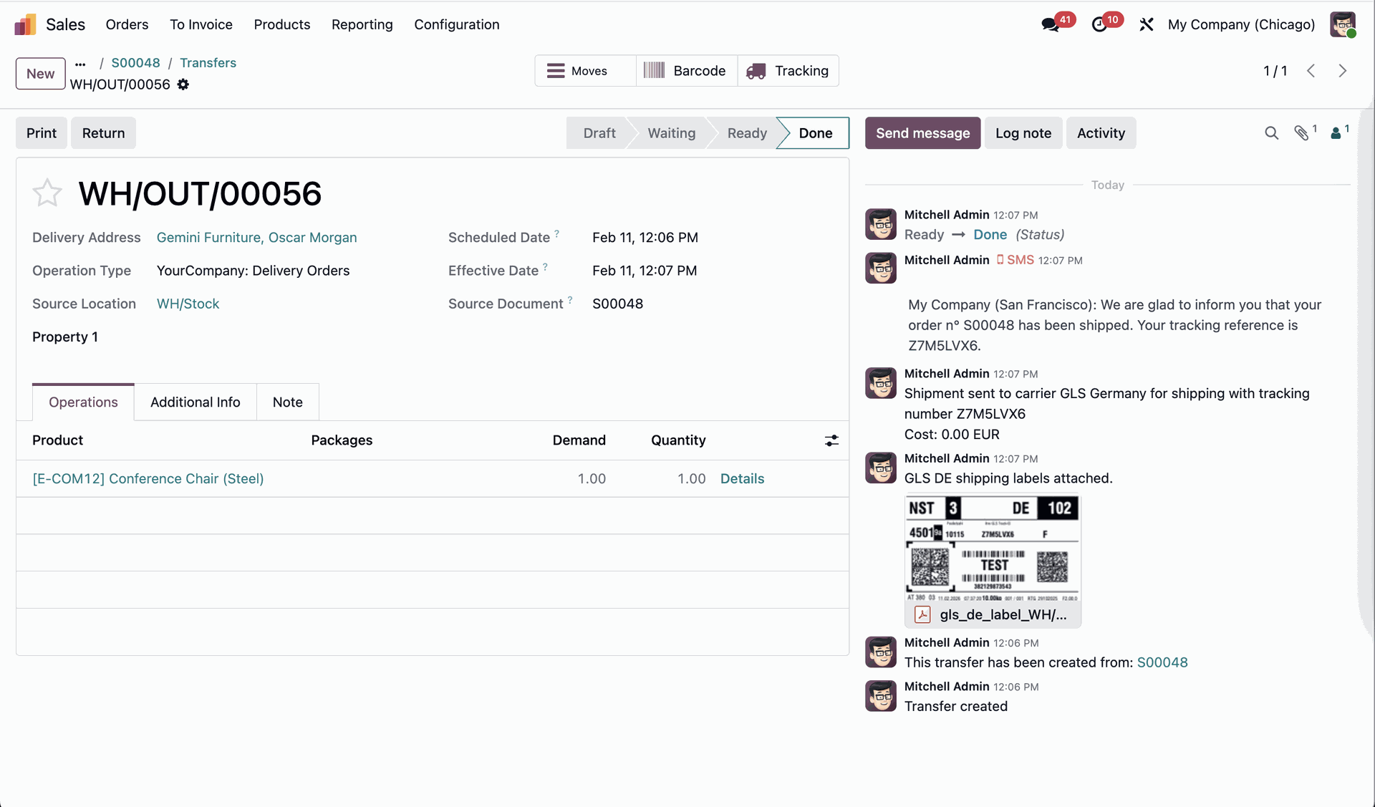Click the debug tools wrench icon
This screenshot has height=807, width=1375.
click(x=1146, y=24)
